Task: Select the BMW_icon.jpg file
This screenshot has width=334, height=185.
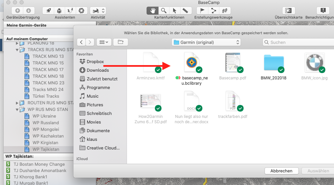Action: [x=314, y=66]
